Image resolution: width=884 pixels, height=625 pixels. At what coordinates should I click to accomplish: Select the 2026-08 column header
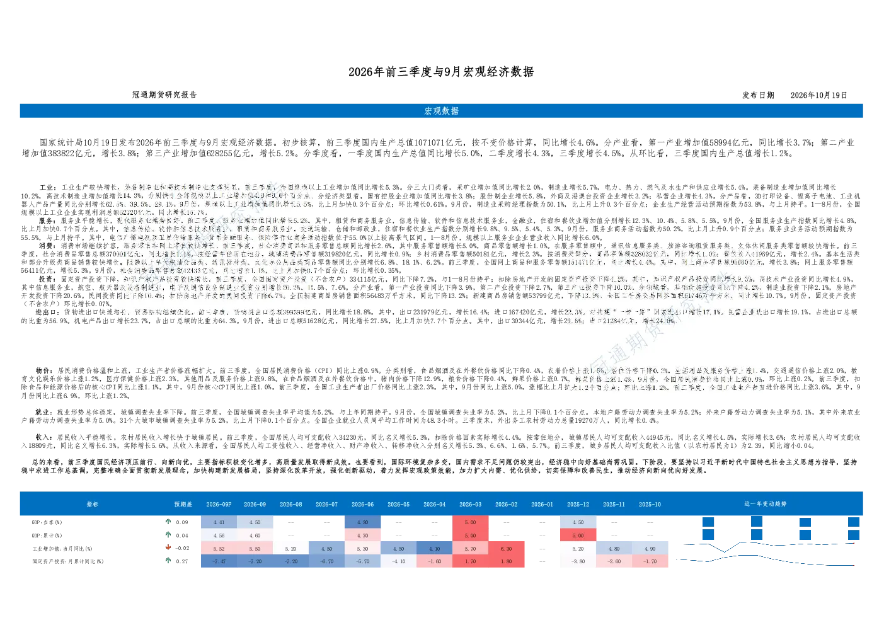point(290,504)
